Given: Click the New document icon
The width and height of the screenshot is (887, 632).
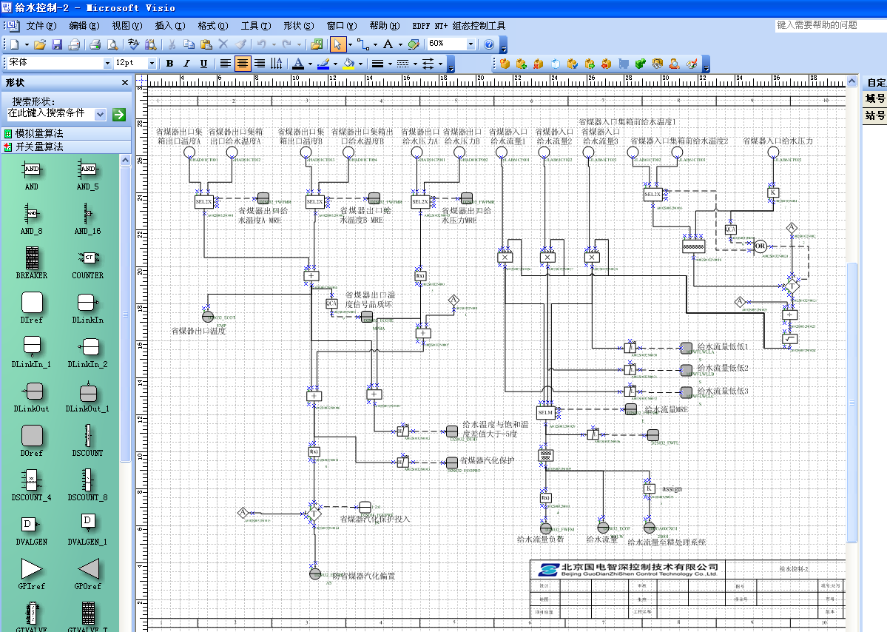Looking at the screenshot, I should tap(14, 44).
